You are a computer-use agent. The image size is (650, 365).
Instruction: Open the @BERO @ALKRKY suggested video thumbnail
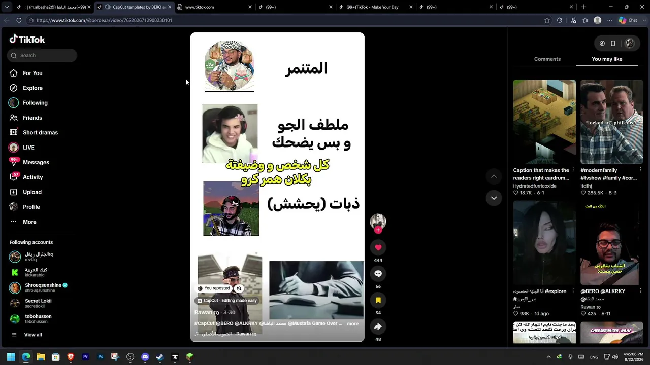(x=612, y=243)
